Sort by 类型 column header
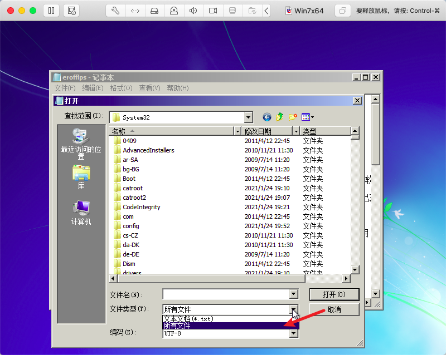This screenshot has width=446, height=355. pos(325,131)
